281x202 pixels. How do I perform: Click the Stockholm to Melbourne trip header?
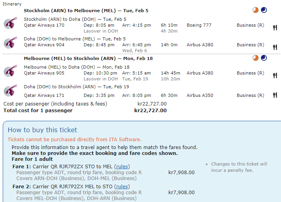tap(86, 11)
